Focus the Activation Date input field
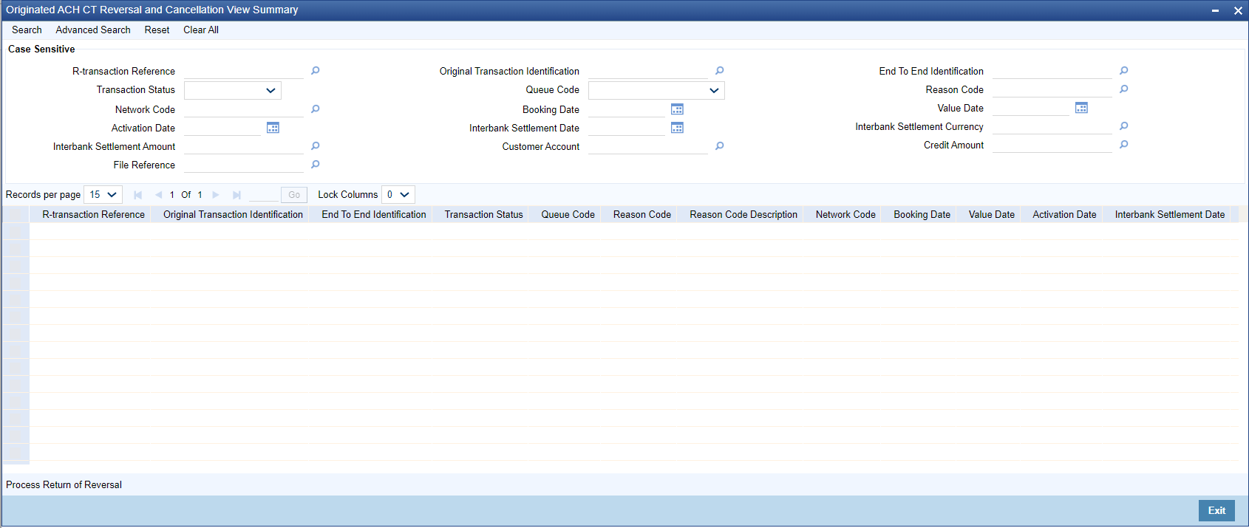Screen dimensions: 1249x528 tap(222, 128)
